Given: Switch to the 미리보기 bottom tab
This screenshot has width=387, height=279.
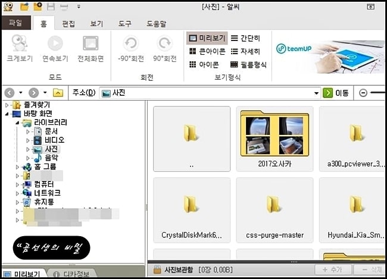Looking at the screenshot, I should pyautogui.click(x=23, y=273).
